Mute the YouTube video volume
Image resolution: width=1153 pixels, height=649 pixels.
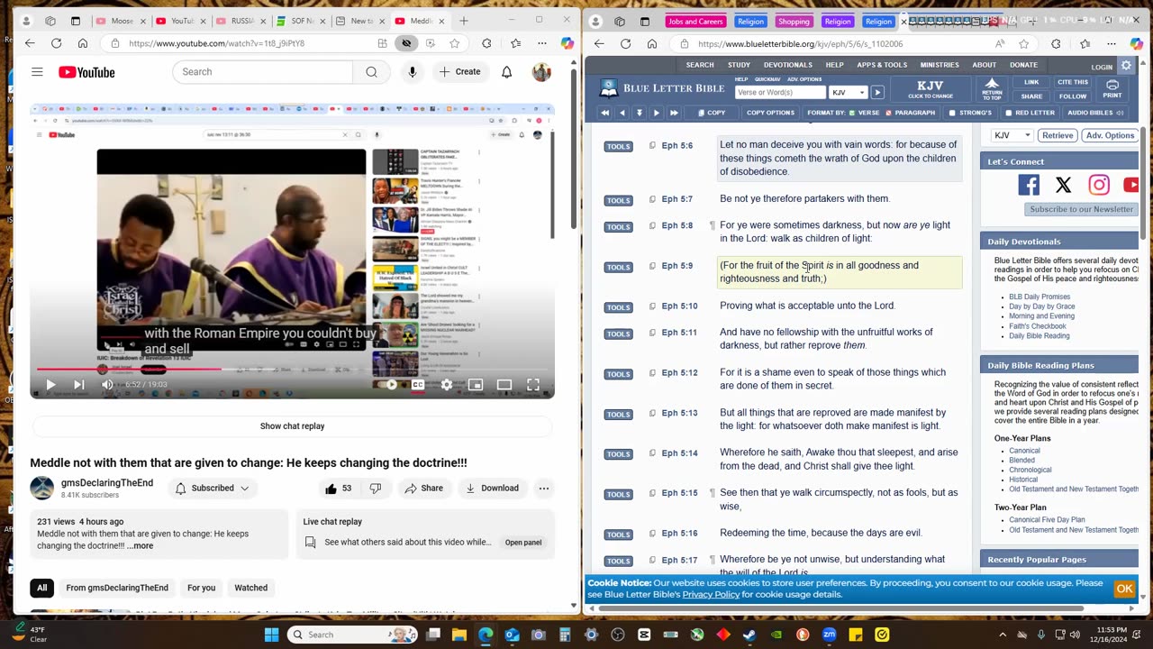click(x=107, y=385)
